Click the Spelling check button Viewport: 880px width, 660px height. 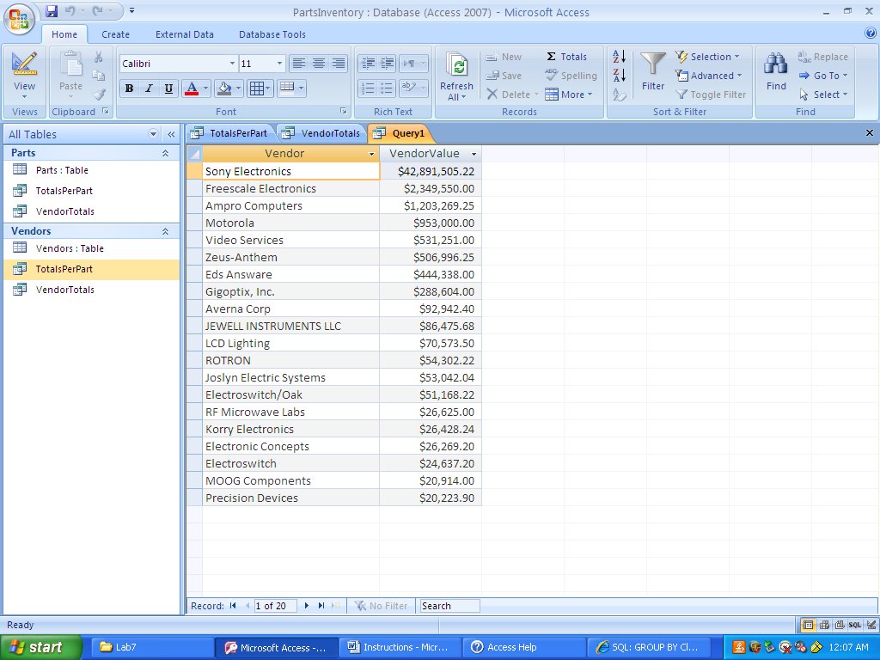click(571, 76)
